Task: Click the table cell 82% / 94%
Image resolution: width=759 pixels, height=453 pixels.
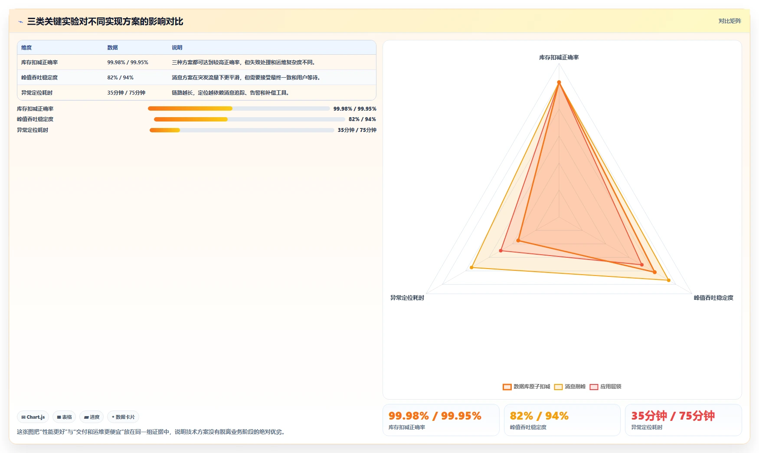Action: 120,78
